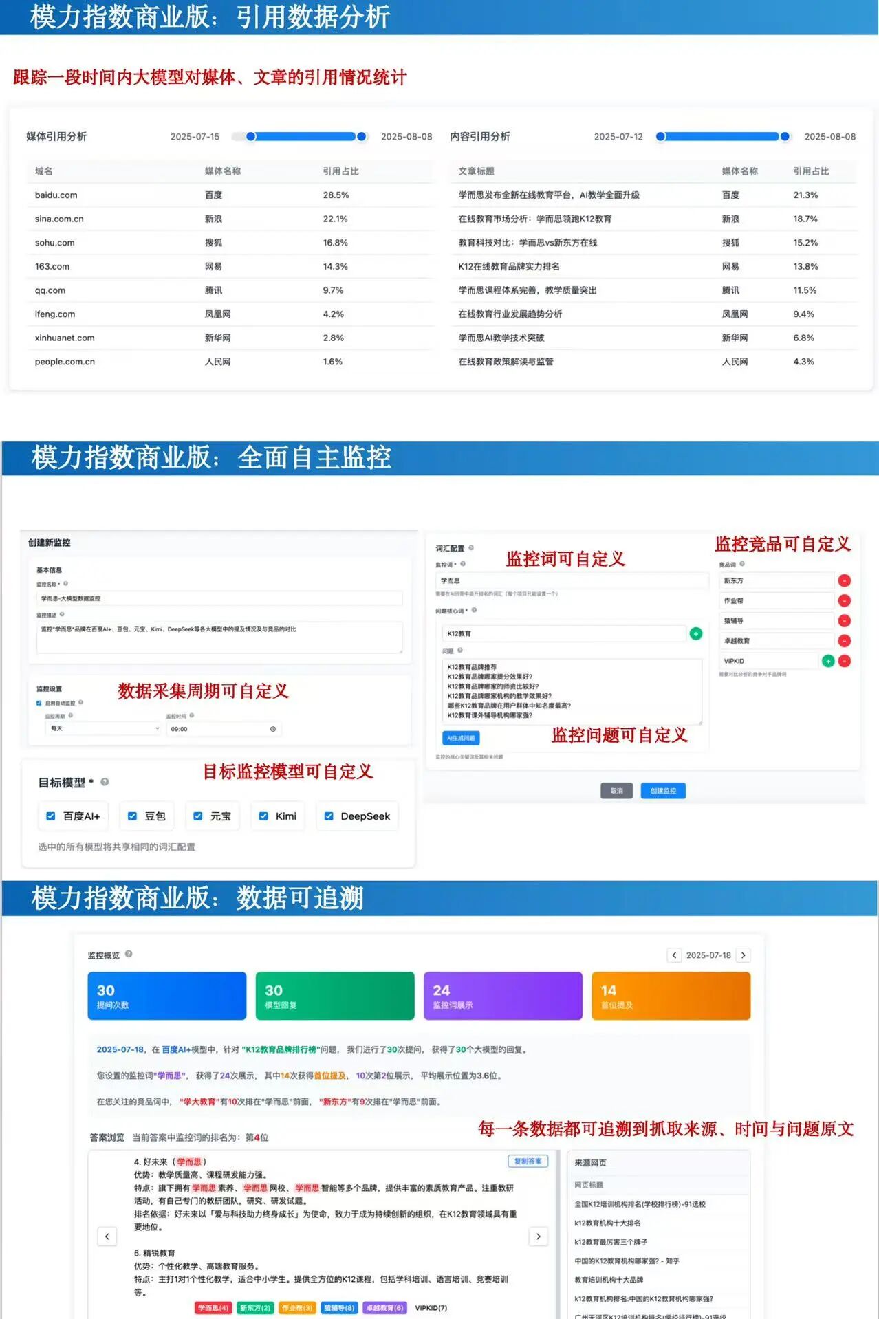
Task: Click baidu.com row in media table
Action: coord(230,195)
